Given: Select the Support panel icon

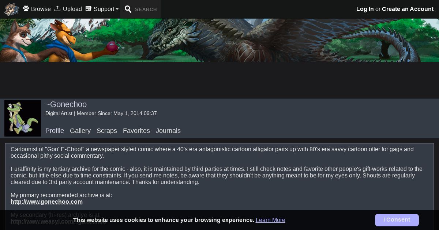Looking at the screenshot, I should pyautogui.click(x=89, y=8).
